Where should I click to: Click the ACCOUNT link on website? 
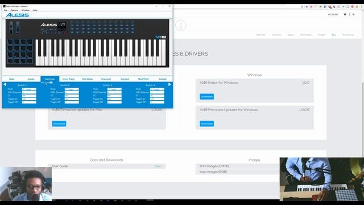pos(333,14)
